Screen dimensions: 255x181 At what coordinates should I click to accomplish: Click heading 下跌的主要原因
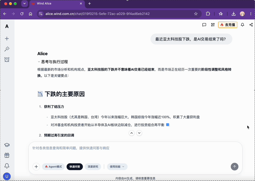pyautogui.click(x=65, y=94)
